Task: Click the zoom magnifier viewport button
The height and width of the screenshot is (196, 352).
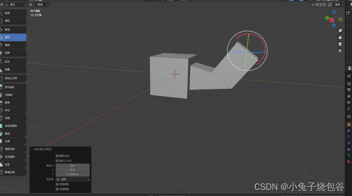Action: [340, 31]
